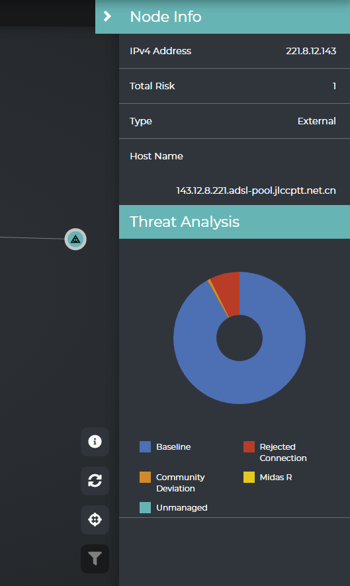Toggle the Community Deviation legend swatch

145,478
